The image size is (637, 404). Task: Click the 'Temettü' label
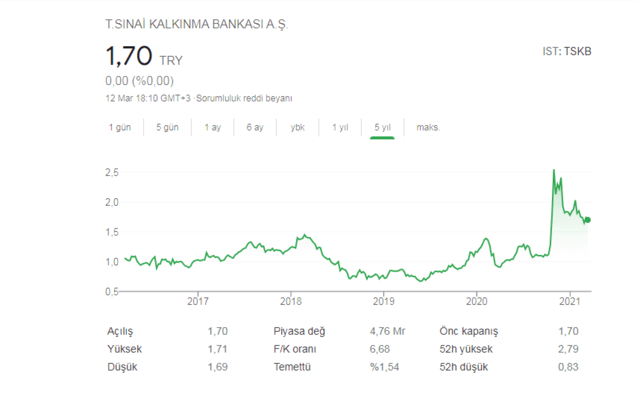tap(292, 367)
